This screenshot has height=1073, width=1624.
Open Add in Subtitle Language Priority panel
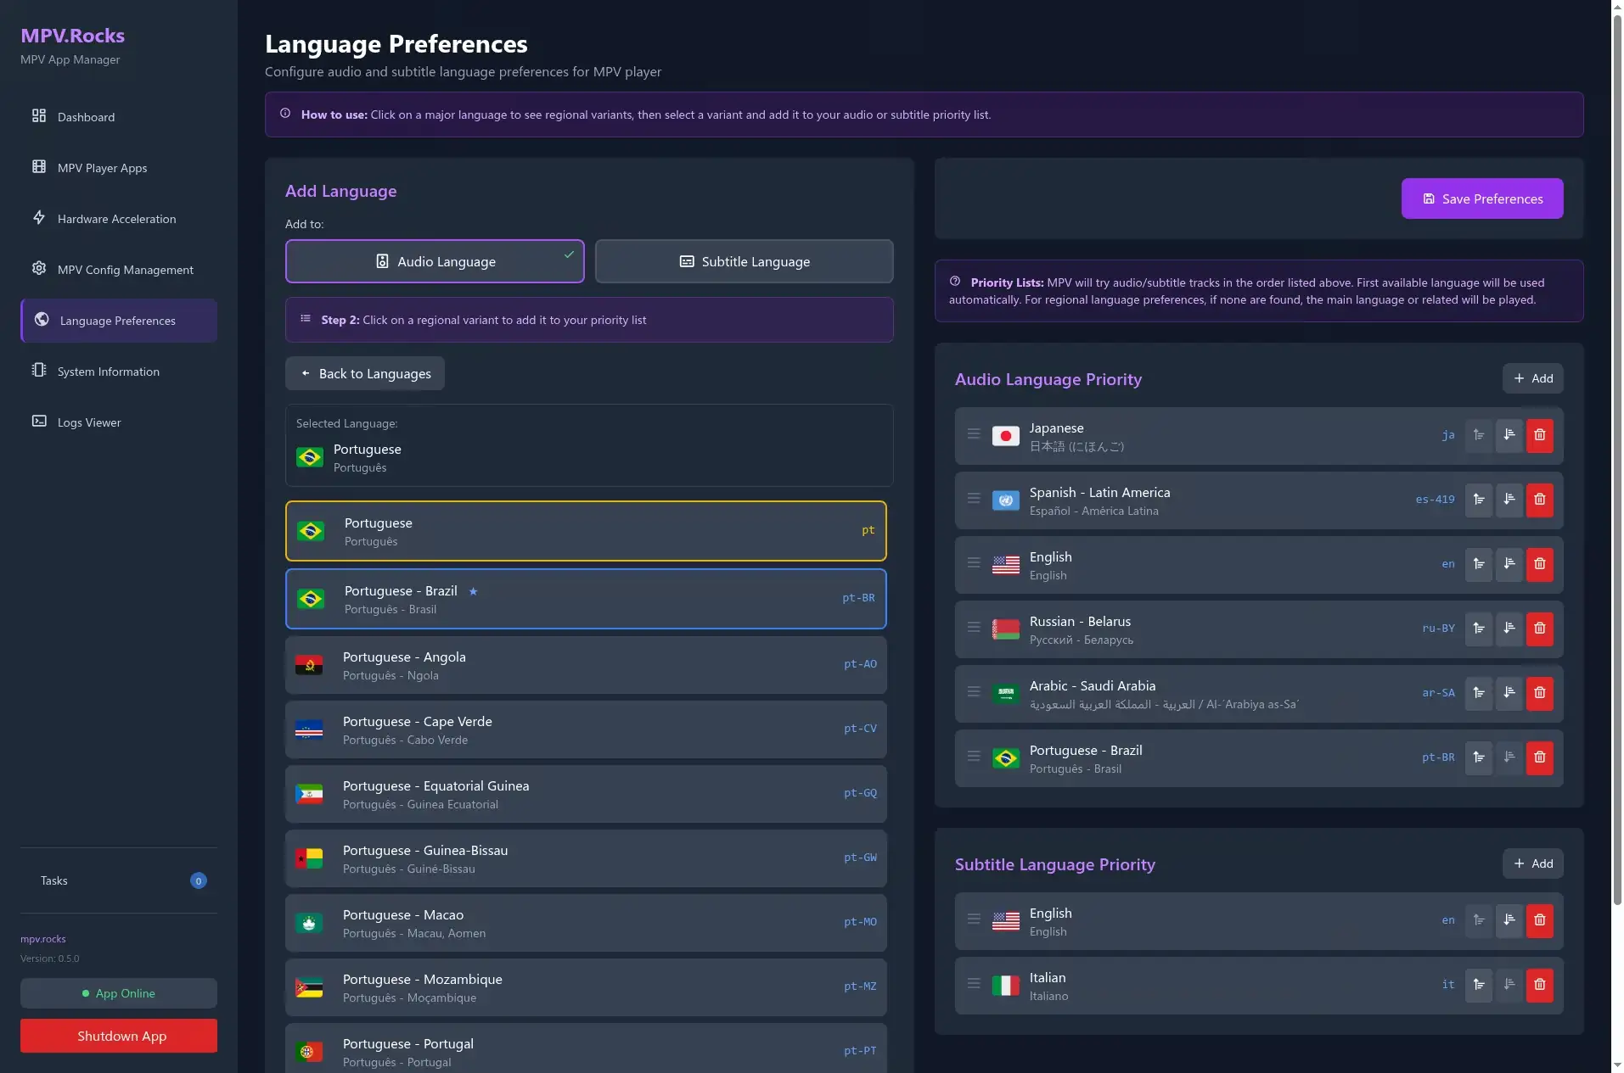(x=1532, y=863)
